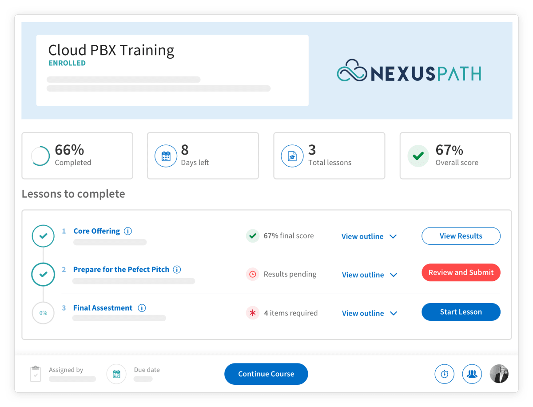Click the completed checkmark circle for Core Offering
Viewport: 533px width, 407px height.
(x=43, y=236)
